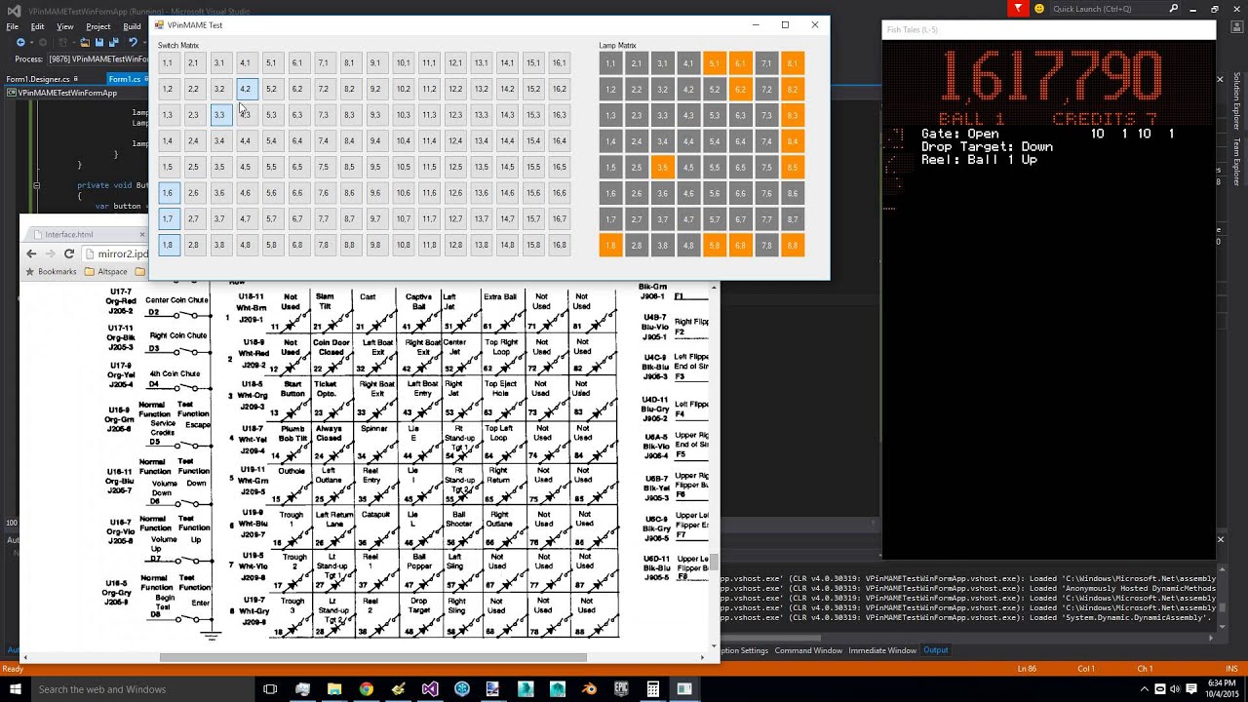This screenshot has height=702, width=1248.
Task: Click lamp 8,8 in the Lamp Matrix
Action: coord(793,245)
